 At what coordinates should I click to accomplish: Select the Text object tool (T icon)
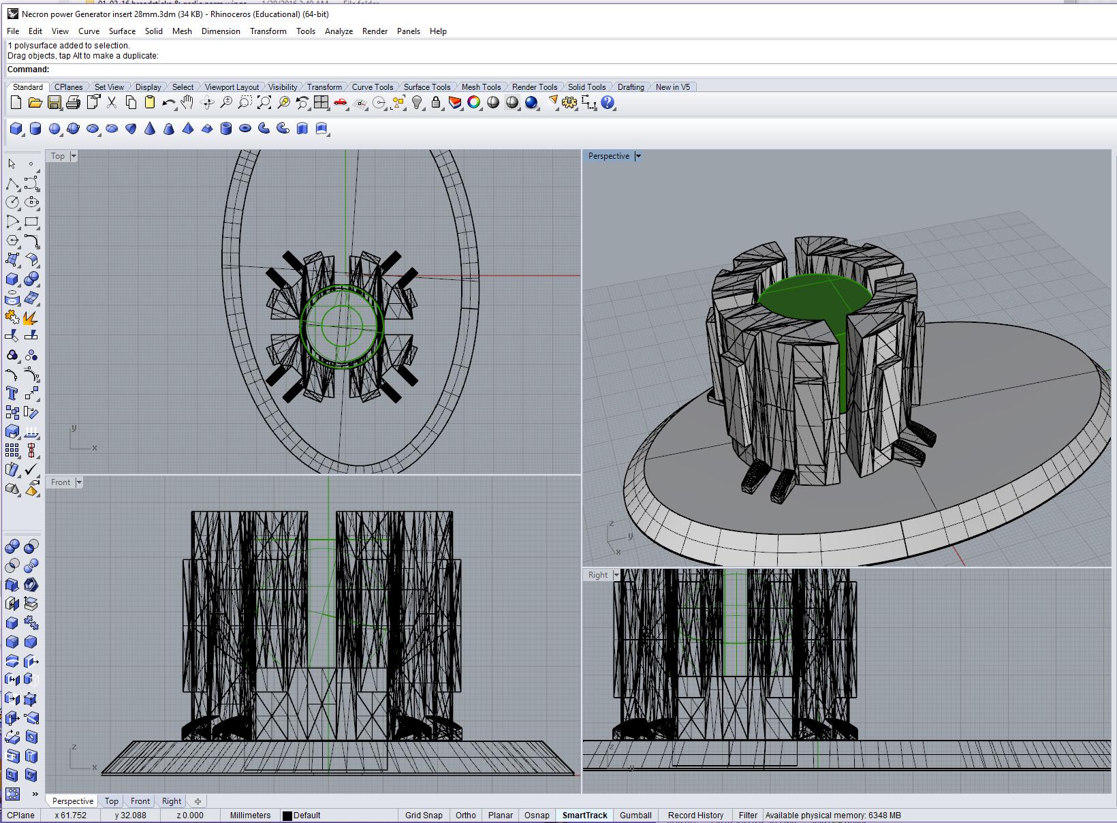pyautogui.click(x=12, y=393)
